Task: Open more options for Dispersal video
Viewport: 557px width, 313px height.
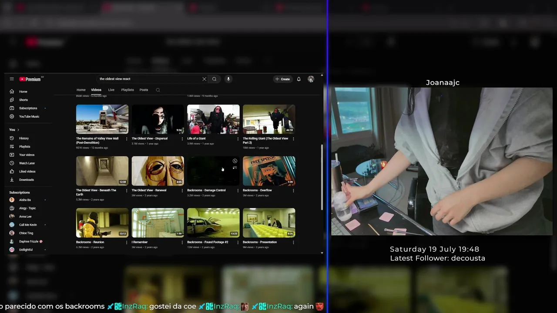Action: [x=182, y=139]
